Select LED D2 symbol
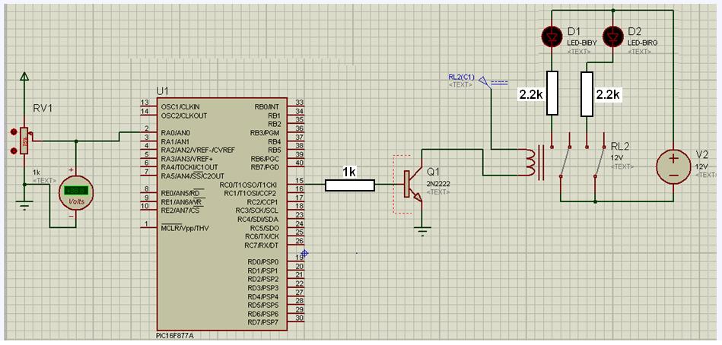 (613, 36)
